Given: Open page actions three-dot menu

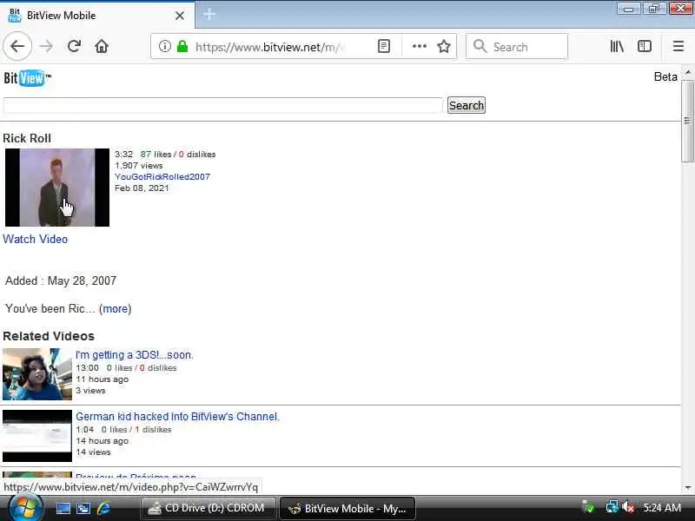Looking at the screenshot, I should [x=419, y=46].
